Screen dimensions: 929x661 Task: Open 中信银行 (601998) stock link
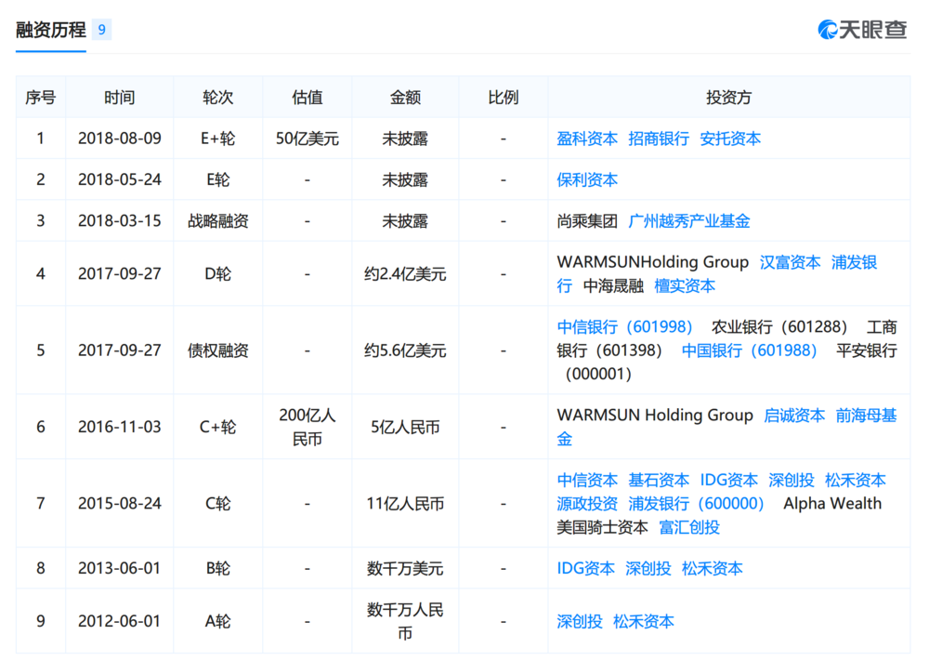pyautogui.click(x=625, y=326)
